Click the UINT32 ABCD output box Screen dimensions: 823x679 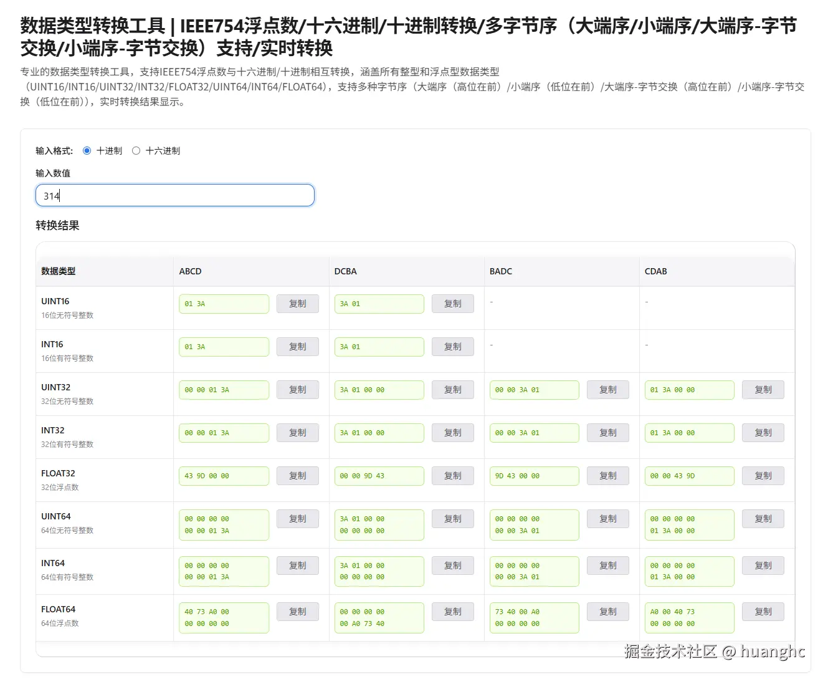[224, 390]
